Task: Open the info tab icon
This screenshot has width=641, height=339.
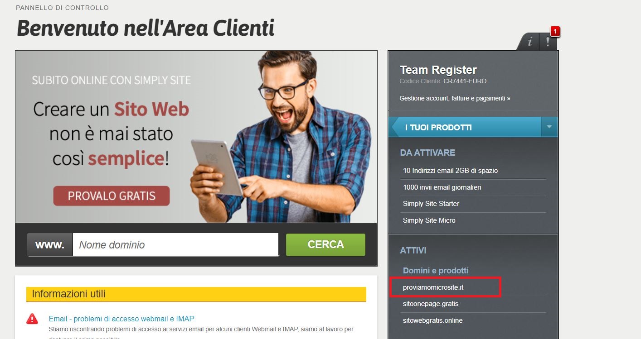Action: pos(529,42)
